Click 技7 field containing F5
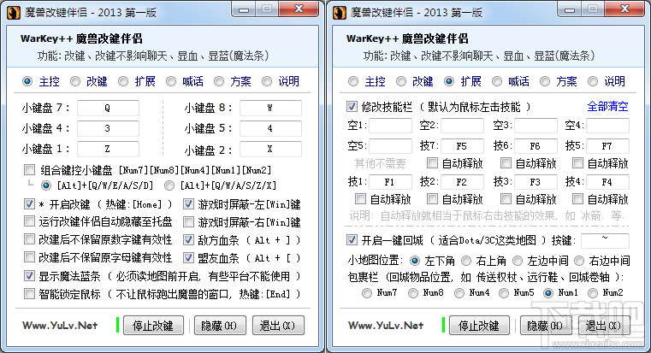651x353 pixels. pyautogui.click(x=463, y=146)
